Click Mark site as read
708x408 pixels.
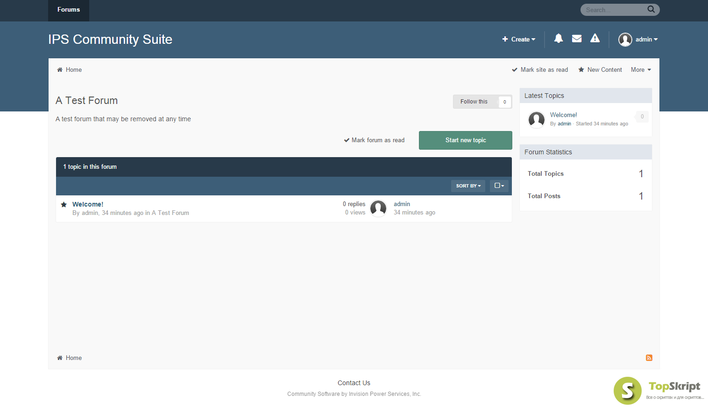[x=540, y=70]
